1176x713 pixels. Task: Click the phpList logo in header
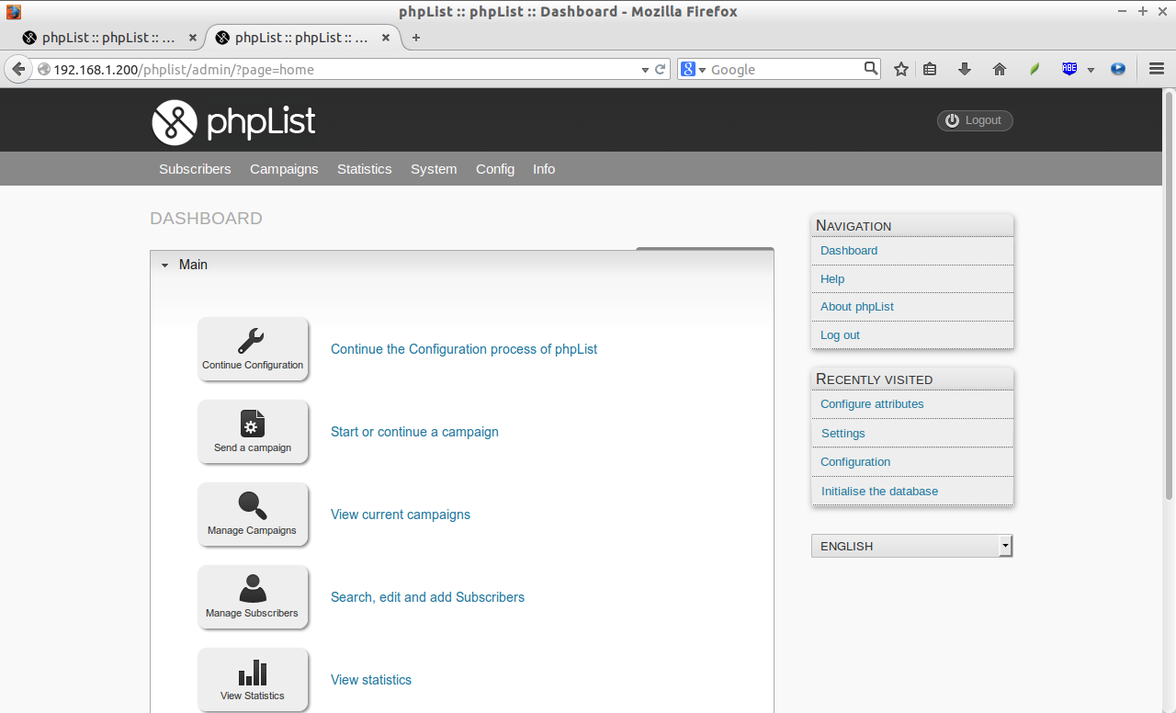click(x=233, y=122)
